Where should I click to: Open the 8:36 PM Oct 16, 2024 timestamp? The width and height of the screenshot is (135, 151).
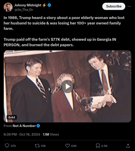(22, 134)
